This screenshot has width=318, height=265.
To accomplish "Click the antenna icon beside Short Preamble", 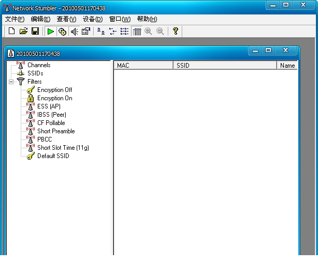I will tap(31, 131).
